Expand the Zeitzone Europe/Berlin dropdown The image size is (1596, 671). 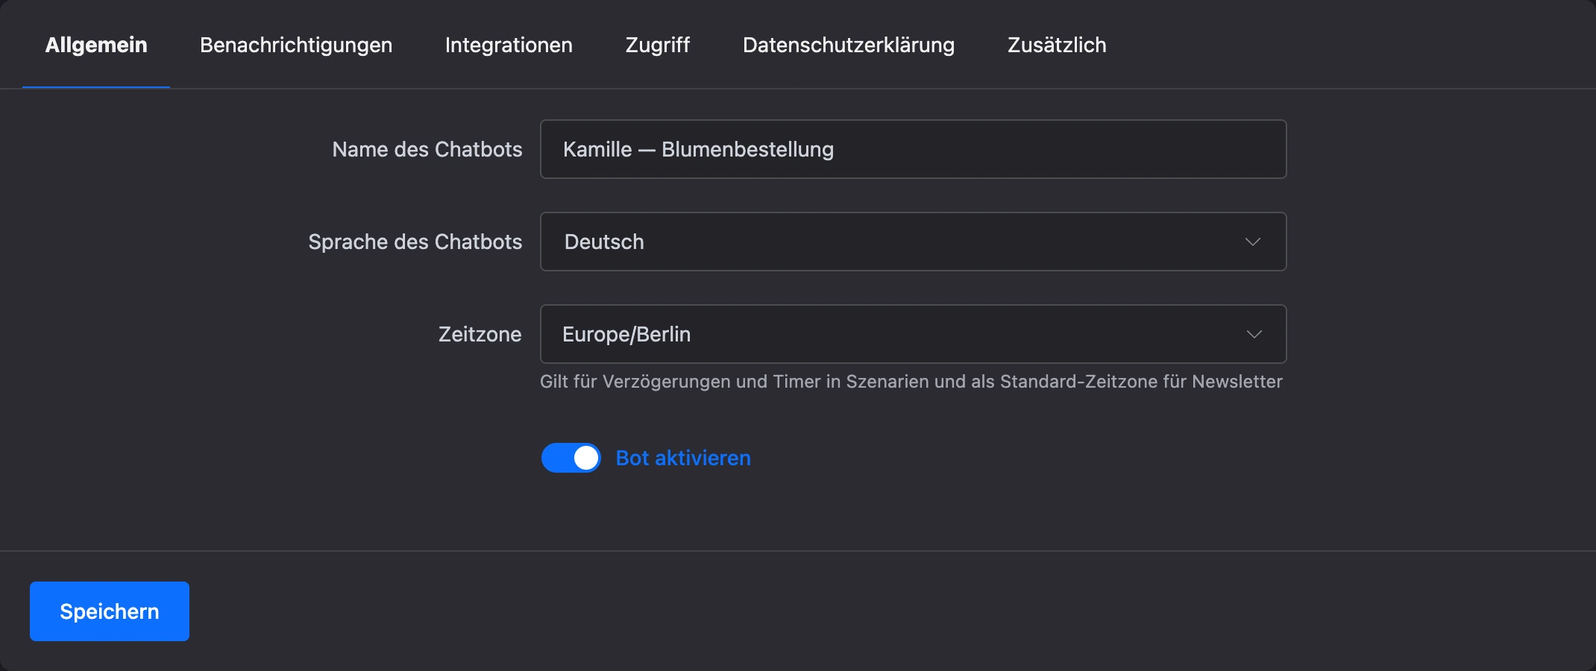coord(914,334)
